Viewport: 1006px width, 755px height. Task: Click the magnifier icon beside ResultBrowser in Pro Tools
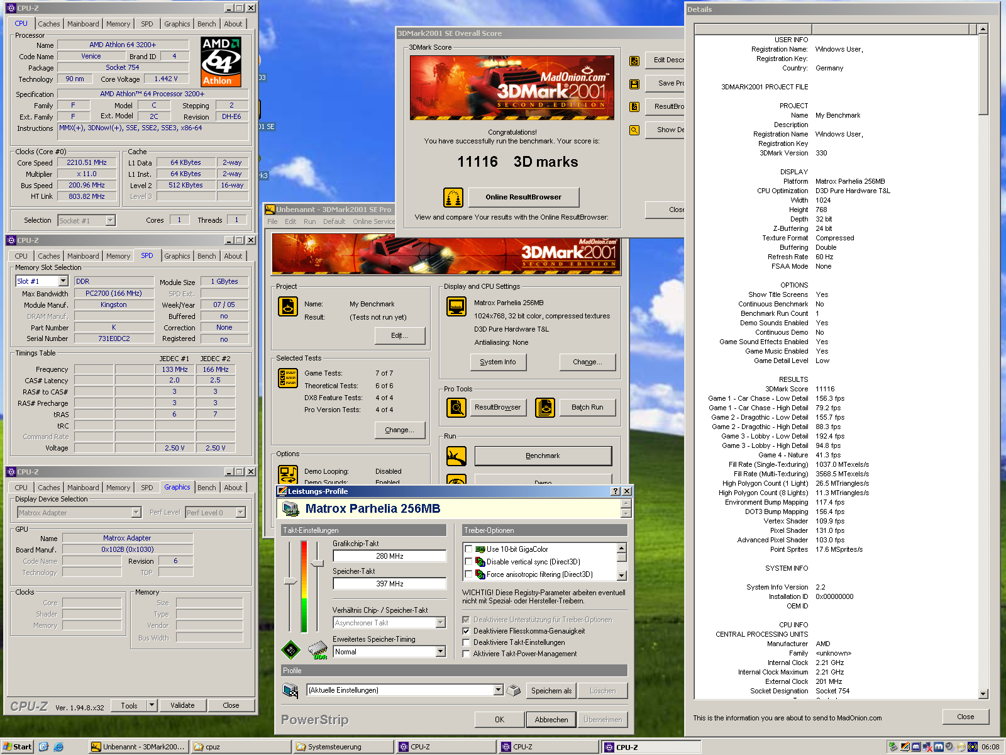[456, 408]
